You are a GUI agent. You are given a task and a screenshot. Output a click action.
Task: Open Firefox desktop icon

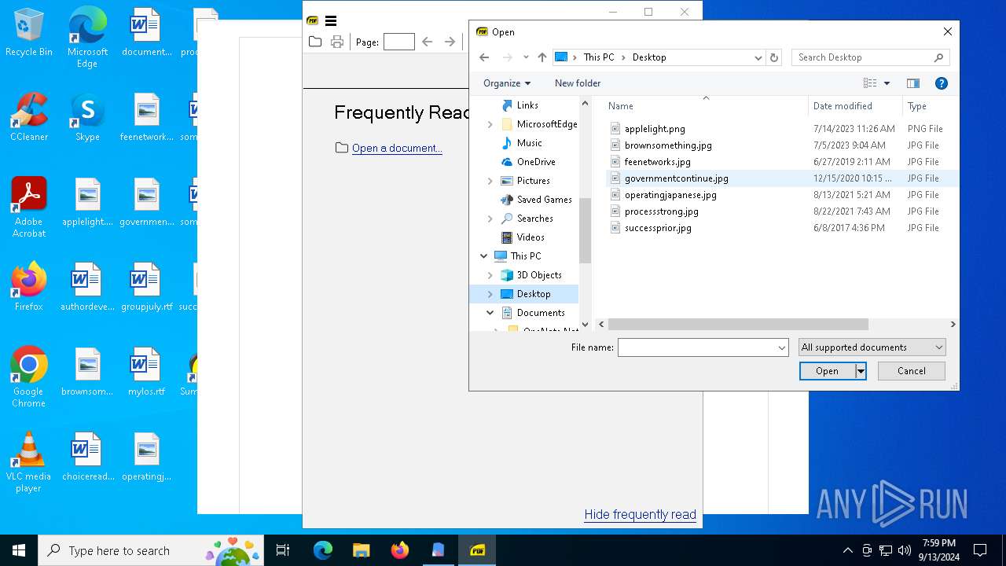29,288
